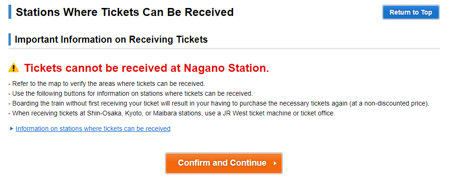Click the white arrow on Confirm and Continue
Image resolution: width=452 pixels, height=183 pixels.
click(x=275, y=163)
